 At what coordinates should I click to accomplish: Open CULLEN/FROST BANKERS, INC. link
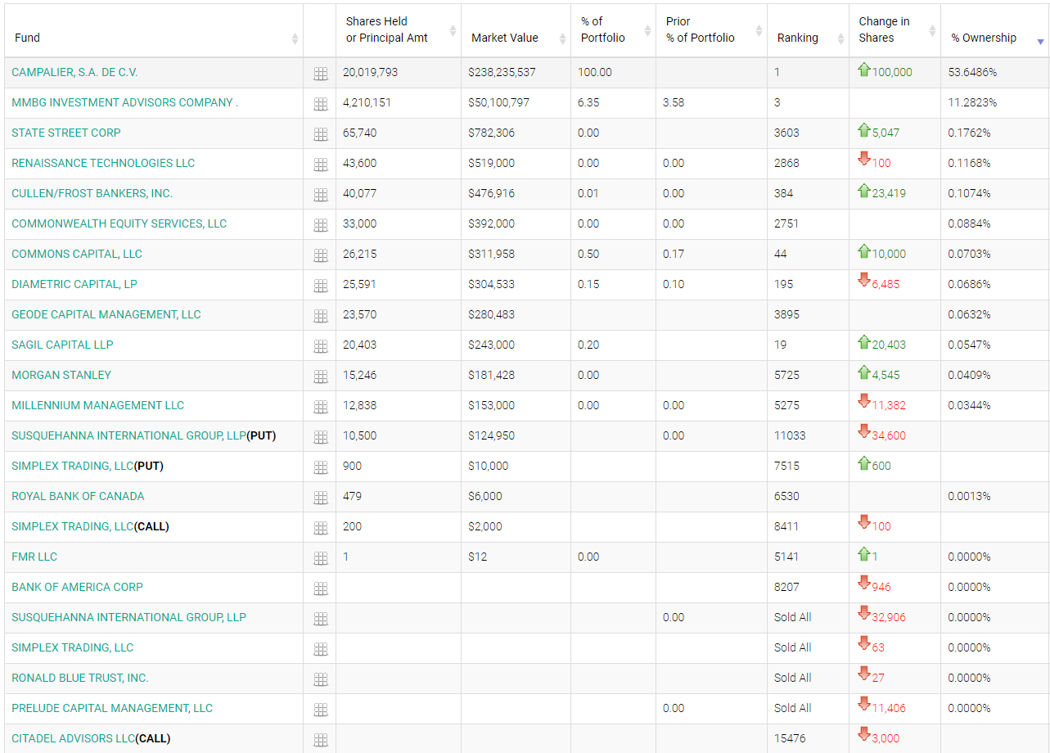pos(92,193)
